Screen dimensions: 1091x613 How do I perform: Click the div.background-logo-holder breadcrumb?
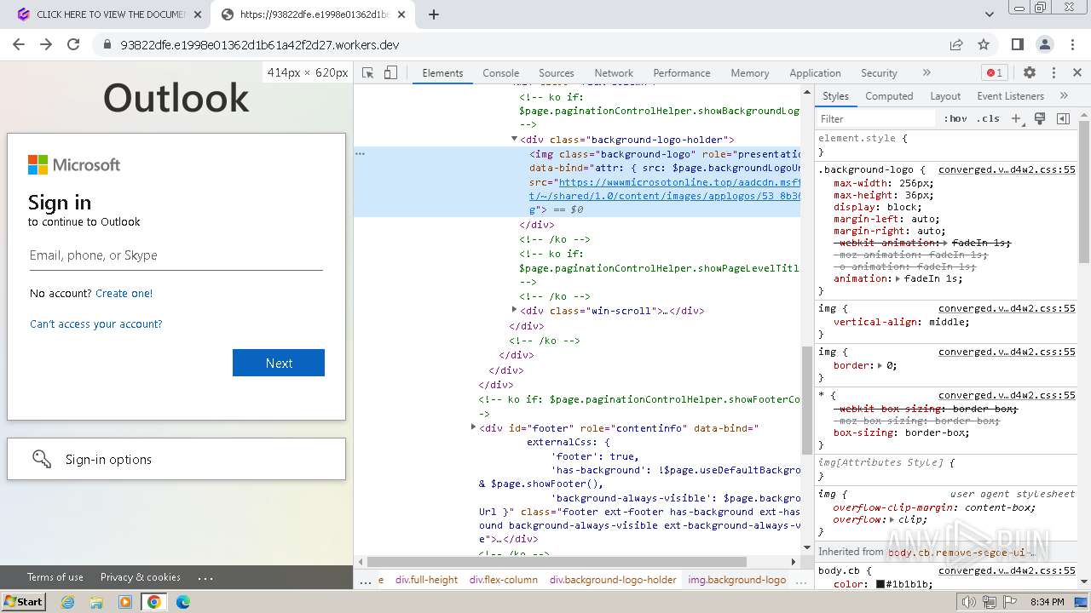[x=613, y=580]
